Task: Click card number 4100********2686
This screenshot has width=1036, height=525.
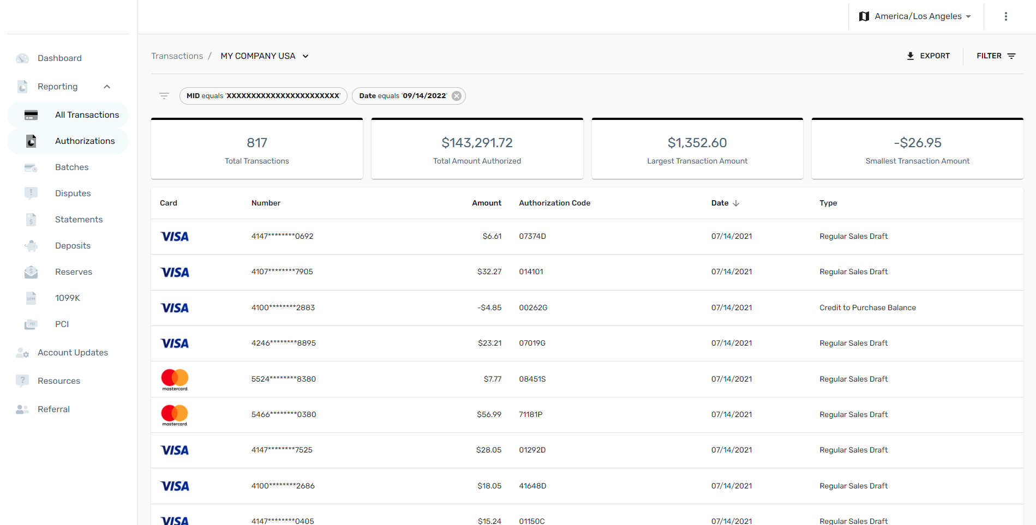Action: [x=283, y=486]
